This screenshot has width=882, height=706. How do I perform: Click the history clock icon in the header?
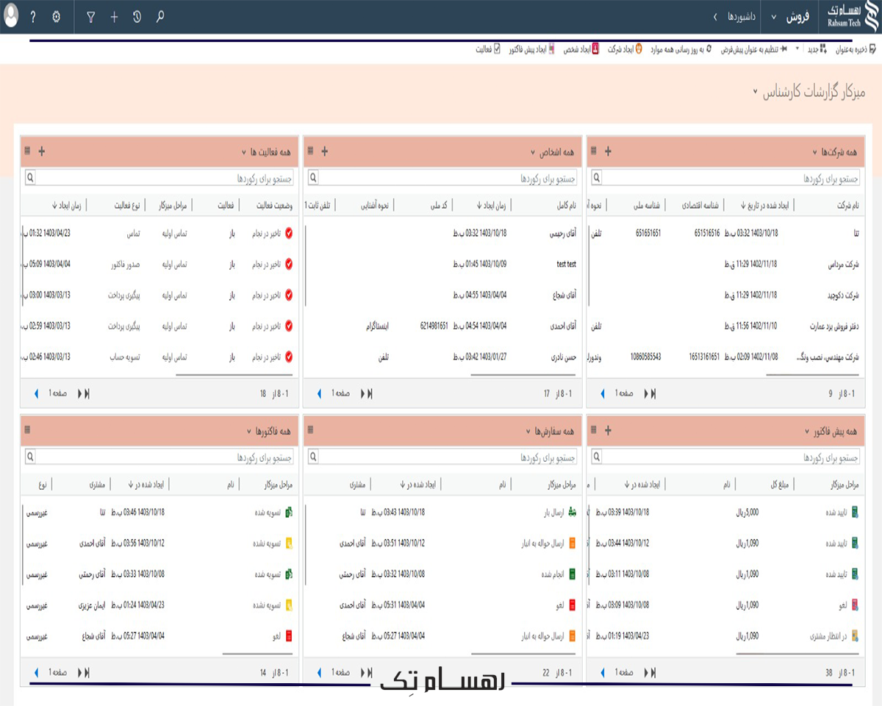tap(137, 16)
